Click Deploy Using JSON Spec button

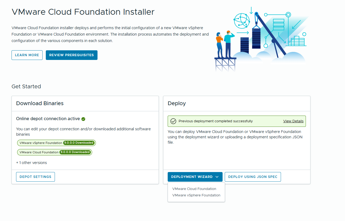click(253, 177)
